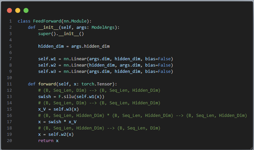Click the x_V variable on line 15
The width and height of the screenshot is (254, 150).
pyautogui.click(x=42, y=109)
